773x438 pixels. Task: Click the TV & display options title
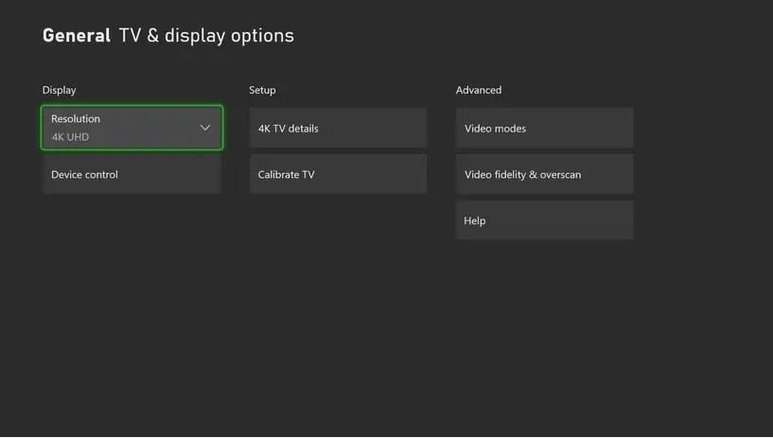[206, 35]
